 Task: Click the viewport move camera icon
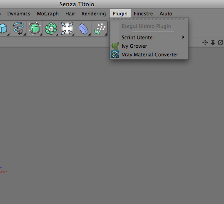[205, 43]
